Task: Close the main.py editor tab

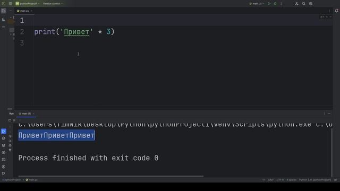Action: [32, 11]
